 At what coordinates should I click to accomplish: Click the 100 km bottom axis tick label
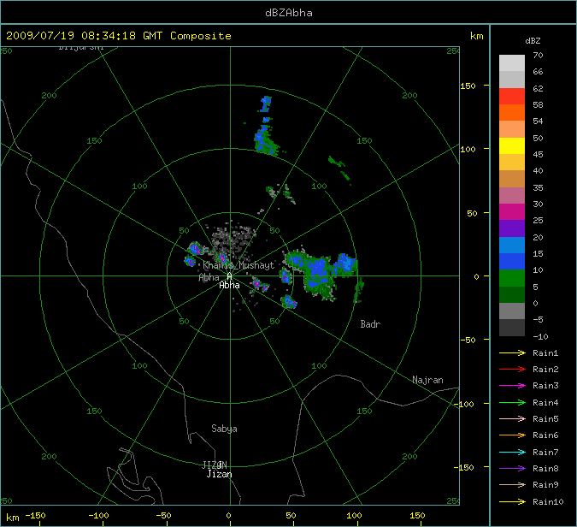pos(354,516)
